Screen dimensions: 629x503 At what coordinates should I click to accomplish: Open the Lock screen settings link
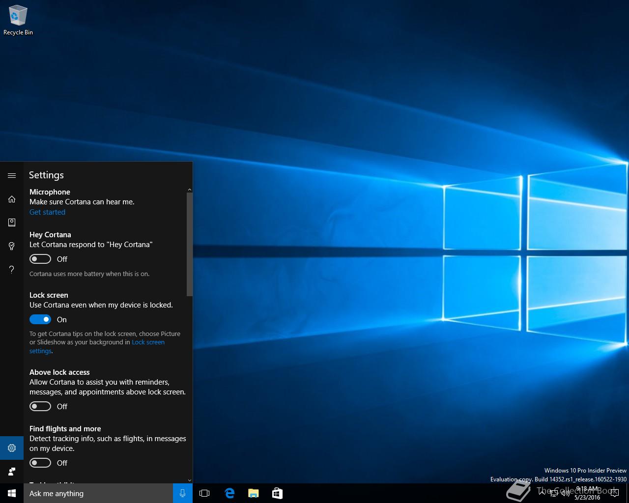click(x=148, y=342)
